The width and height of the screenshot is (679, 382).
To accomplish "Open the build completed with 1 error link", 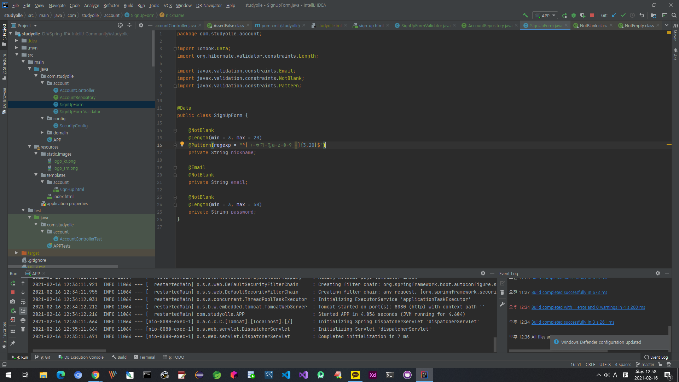I will [x=588, y=307].
